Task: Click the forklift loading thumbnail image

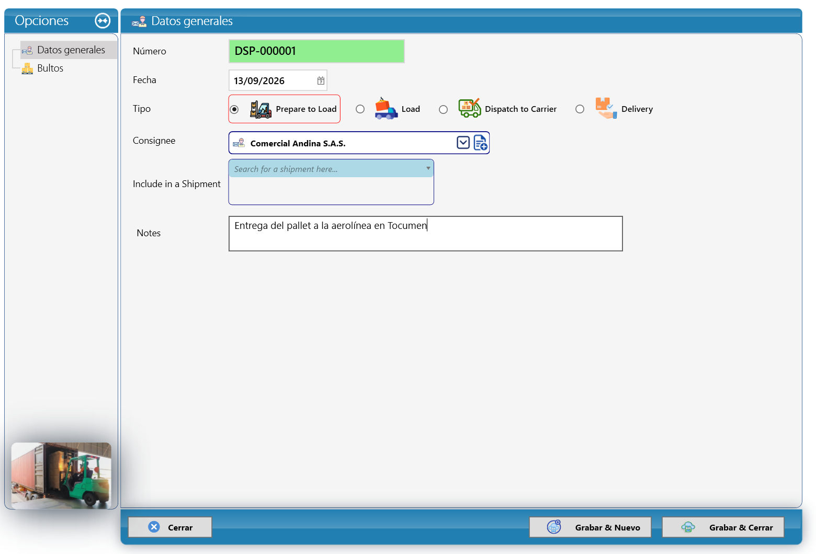Action: pos(61,476)
